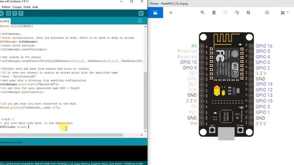The height and width of the screenshot is (165, 294).
Task: Click the heart Favorite icon in Photos
Action: click(x=226, y=12)
